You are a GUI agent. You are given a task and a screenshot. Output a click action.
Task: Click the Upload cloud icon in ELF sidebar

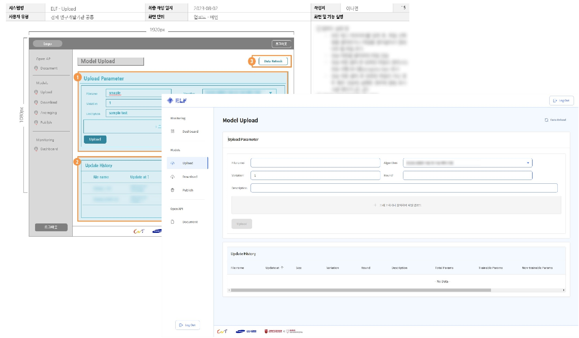click(173, 163)
